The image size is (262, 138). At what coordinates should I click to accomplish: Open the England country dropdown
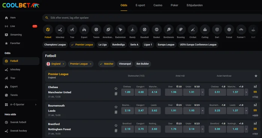pyautogui.click(x=56, y=64)
